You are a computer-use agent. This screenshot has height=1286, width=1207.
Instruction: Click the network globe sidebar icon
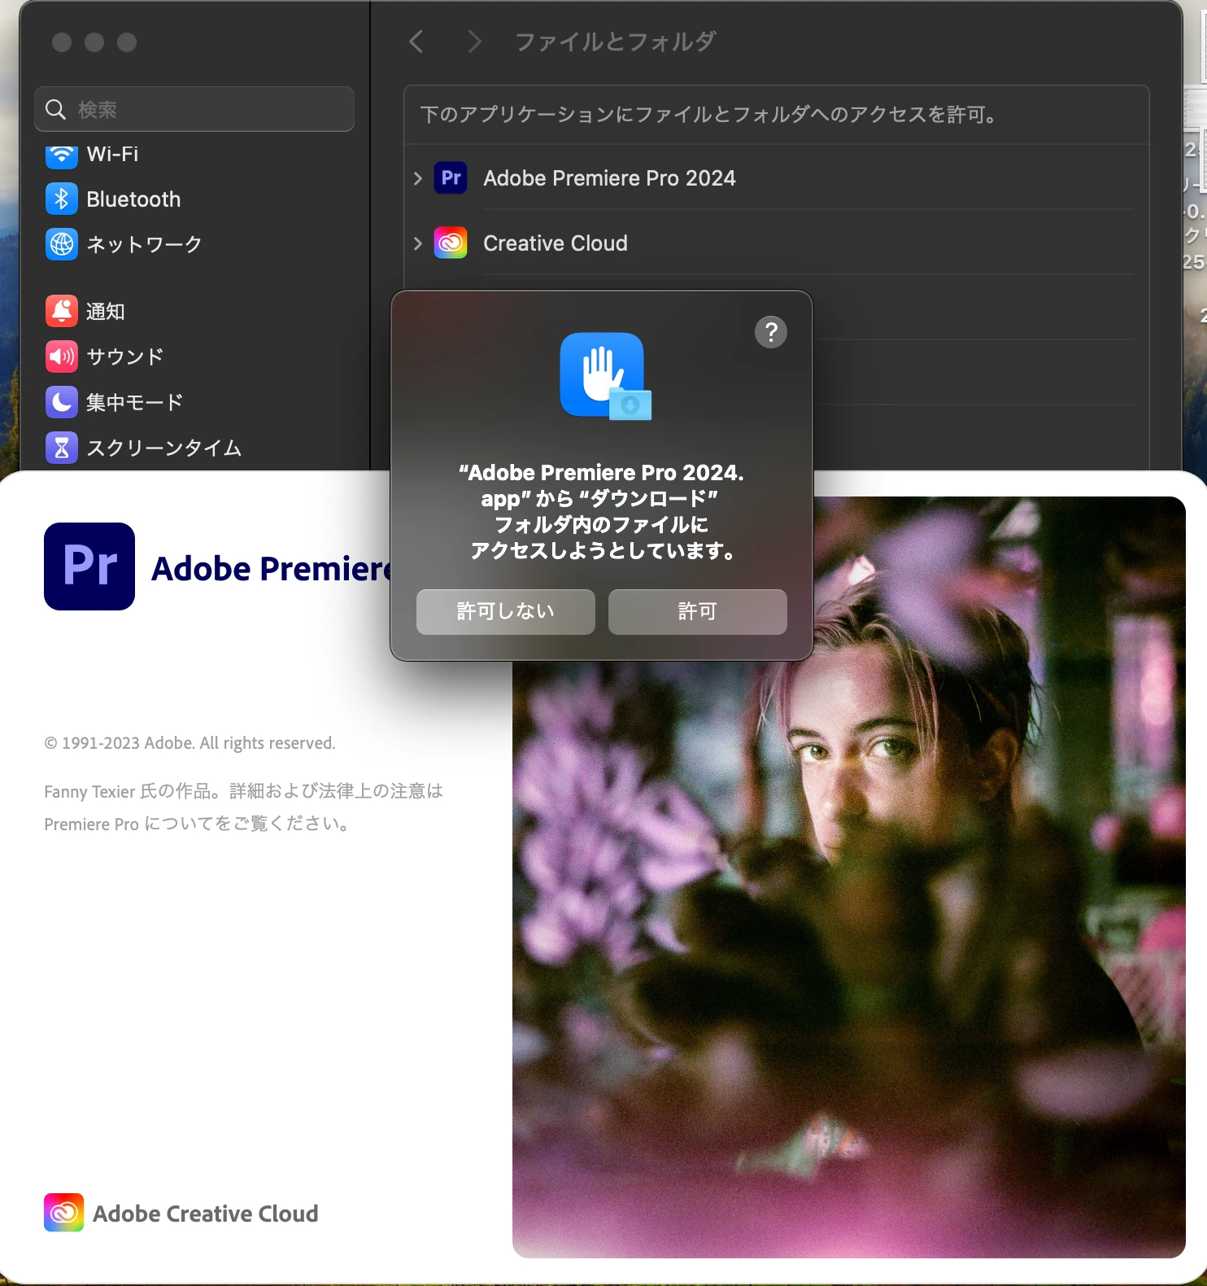point(62,244)
